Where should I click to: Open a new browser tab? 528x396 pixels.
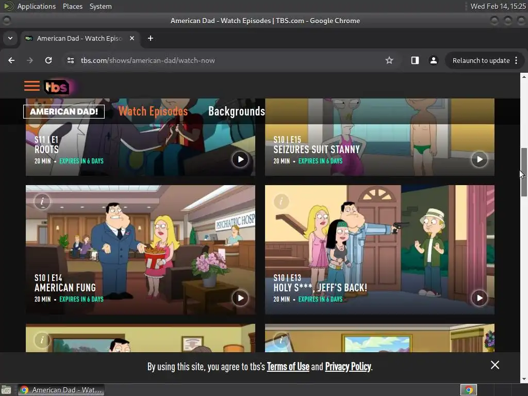(x=151, y=38)
